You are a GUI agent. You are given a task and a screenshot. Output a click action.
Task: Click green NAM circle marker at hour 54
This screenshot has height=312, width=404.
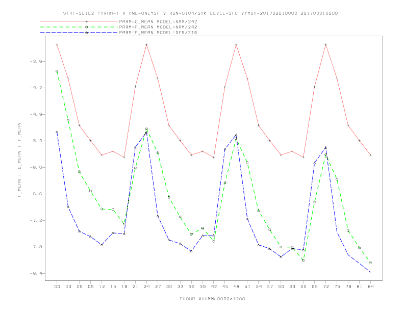tap(259, 211)
